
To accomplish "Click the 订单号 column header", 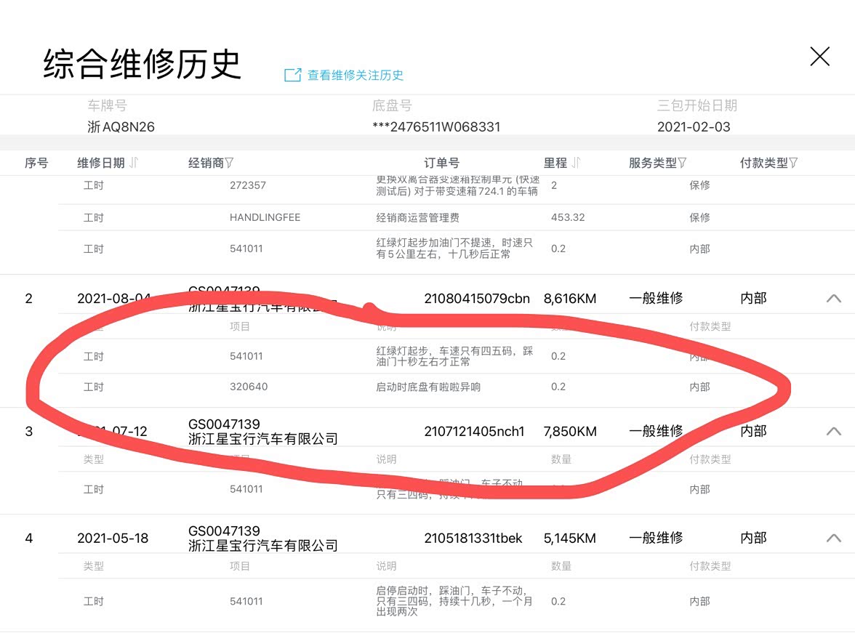I will point(441,163).
